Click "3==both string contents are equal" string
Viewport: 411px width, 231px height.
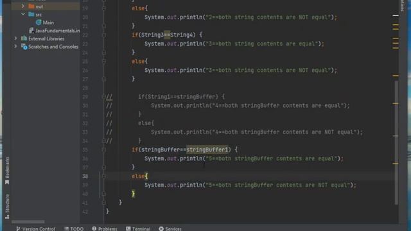pos(262,44)
